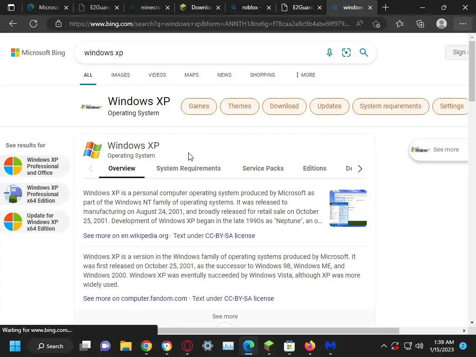This screenshot has width=476, height=357.
Task: Switch to the NEWS results tab
Action: pos(225,75)
